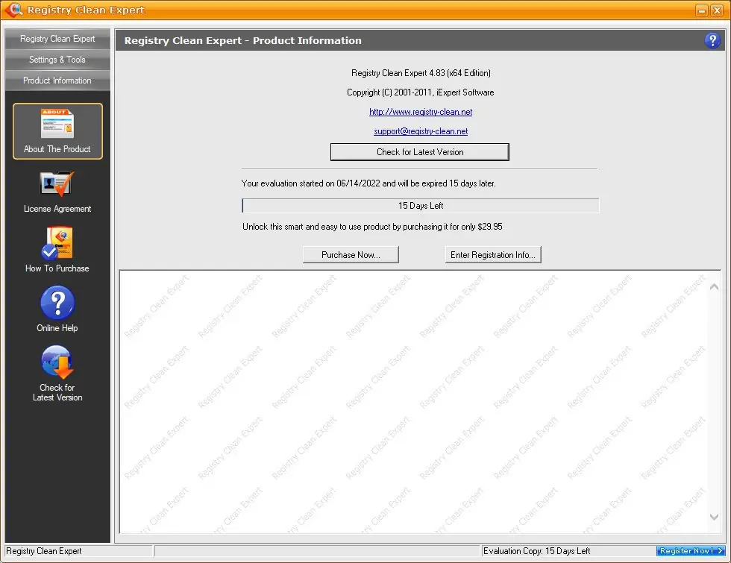Screen dimensions: 731x563
Task: Click the scrollbar down arrow in text pane
Action: (714, 516)
